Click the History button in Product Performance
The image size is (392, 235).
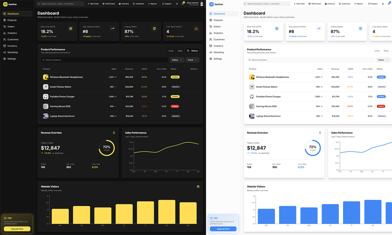click(192, 51)
